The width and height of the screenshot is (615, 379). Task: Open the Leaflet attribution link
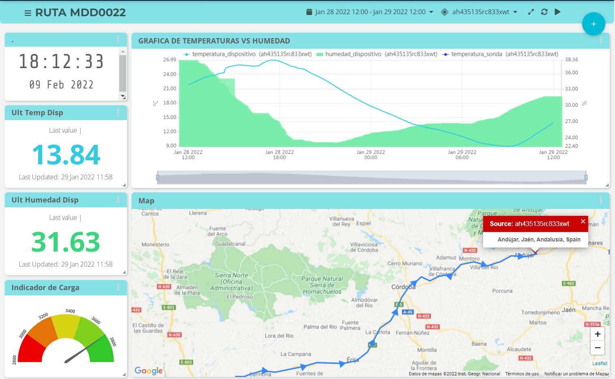(x=600, y=364)
